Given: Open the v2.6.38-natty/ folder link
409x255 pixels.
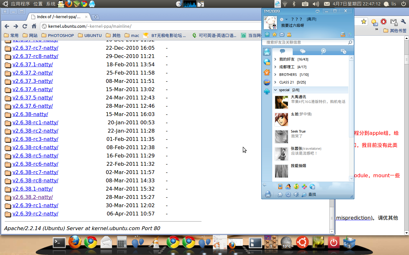Looking at the screenshot, I should [30, 114].
